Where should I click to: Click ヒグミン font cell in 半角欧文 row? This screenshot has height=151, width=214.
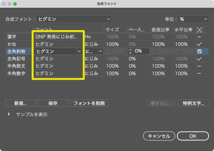[x=45, y=66]
